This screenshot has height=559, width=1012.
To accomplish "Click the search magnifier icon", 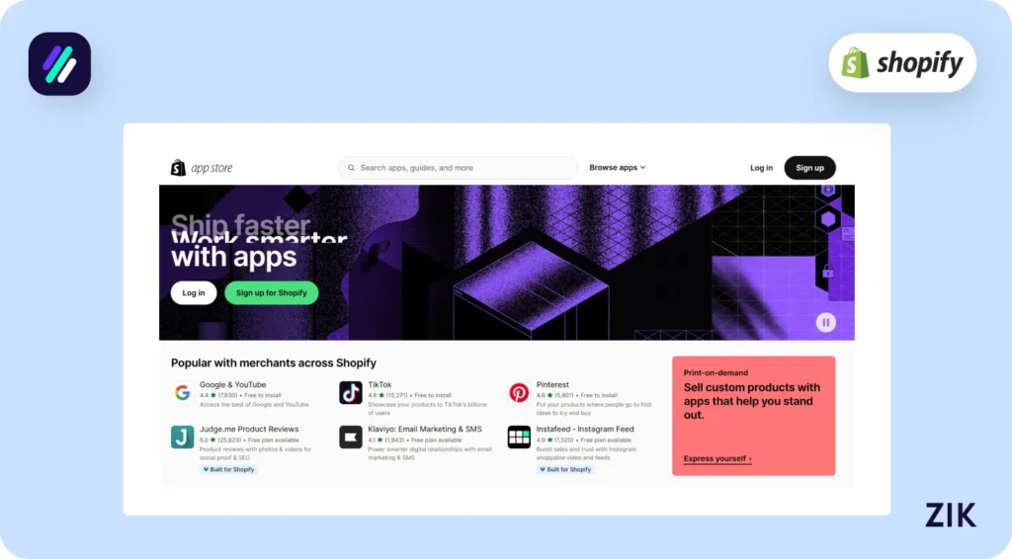I will (351, 168).
